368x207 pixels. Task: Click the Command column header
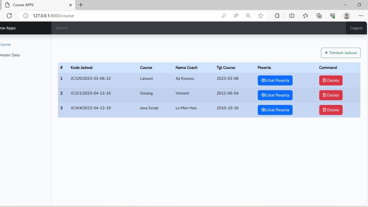[x=328, y=68]
